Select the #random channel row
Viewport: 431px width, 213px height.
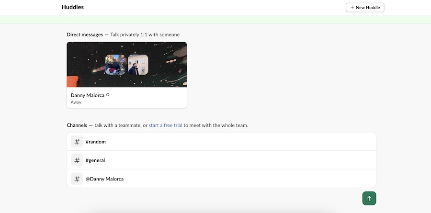(221, 142)
